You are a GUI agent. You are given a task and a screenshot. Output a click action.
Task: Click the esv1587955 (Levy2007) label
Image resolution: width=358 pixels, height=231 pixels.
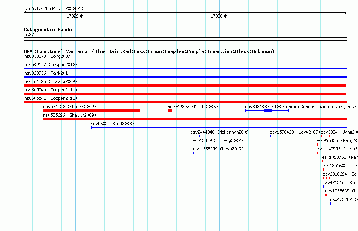pyautogui.click(x=218, y=140)
